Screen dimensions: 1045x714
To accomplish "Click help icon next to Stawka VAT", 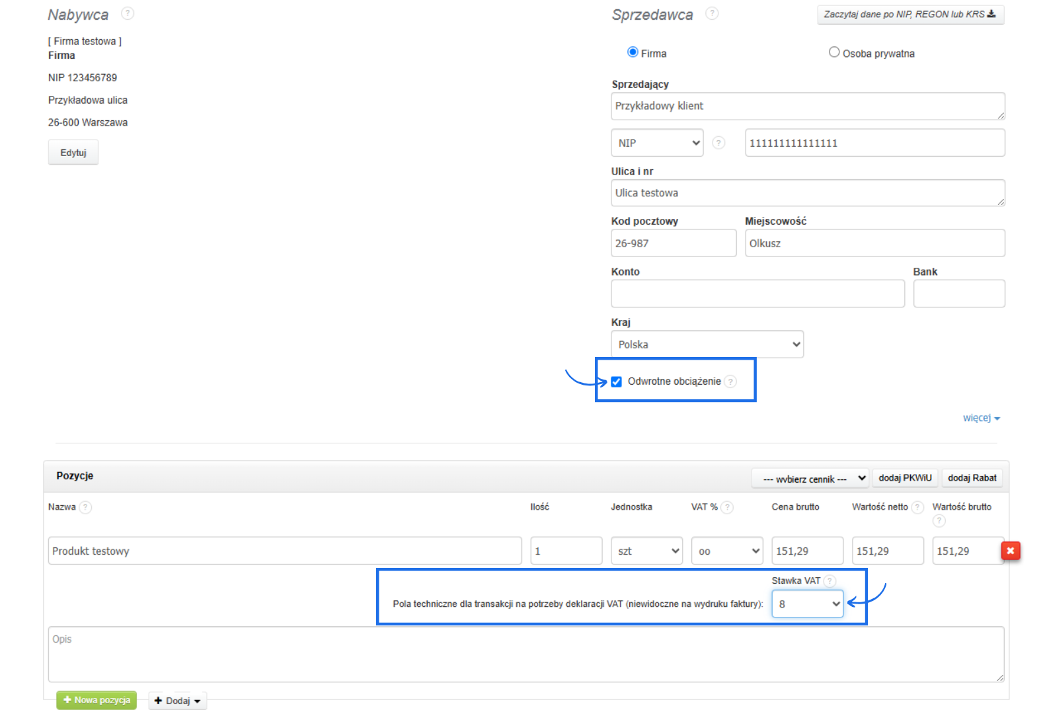I will pyautogui.click(x=830, y=581).
